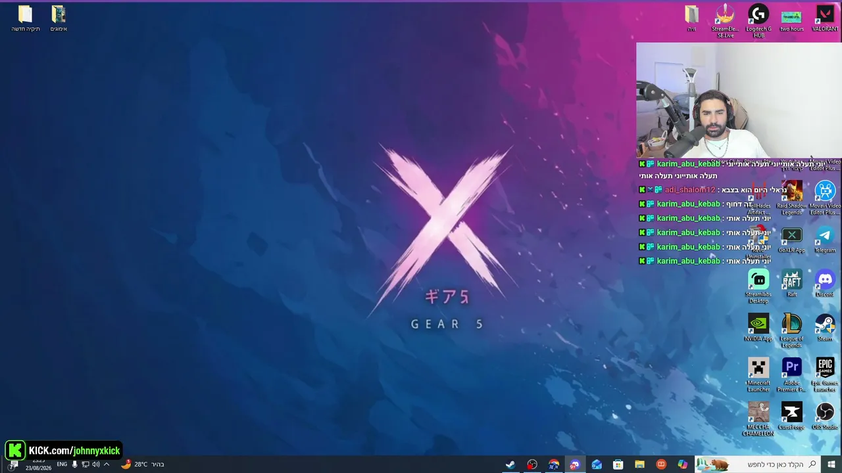The height and width of the screenshot is (473, 842).
Task: Select the folder left of StreamElements SE.Live
Action: point(691,19)
